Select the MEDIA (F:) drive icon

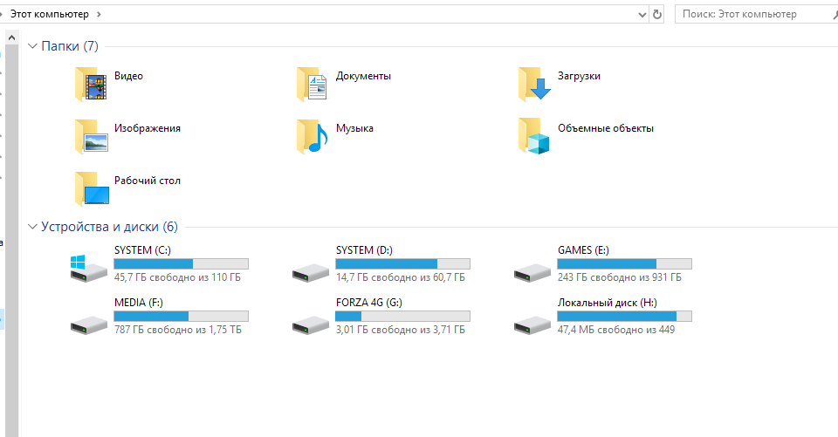pyautogui.click(x=89, y=322)
